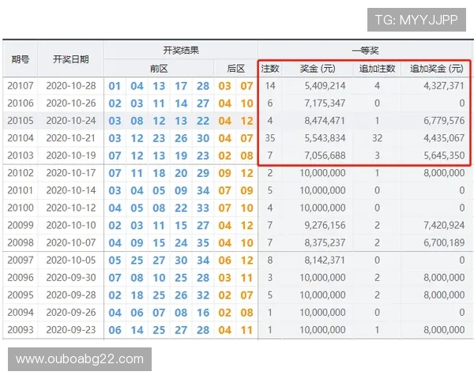
Task: Select period number 20098
Action: pyautogui.click(x=21, y=242)
